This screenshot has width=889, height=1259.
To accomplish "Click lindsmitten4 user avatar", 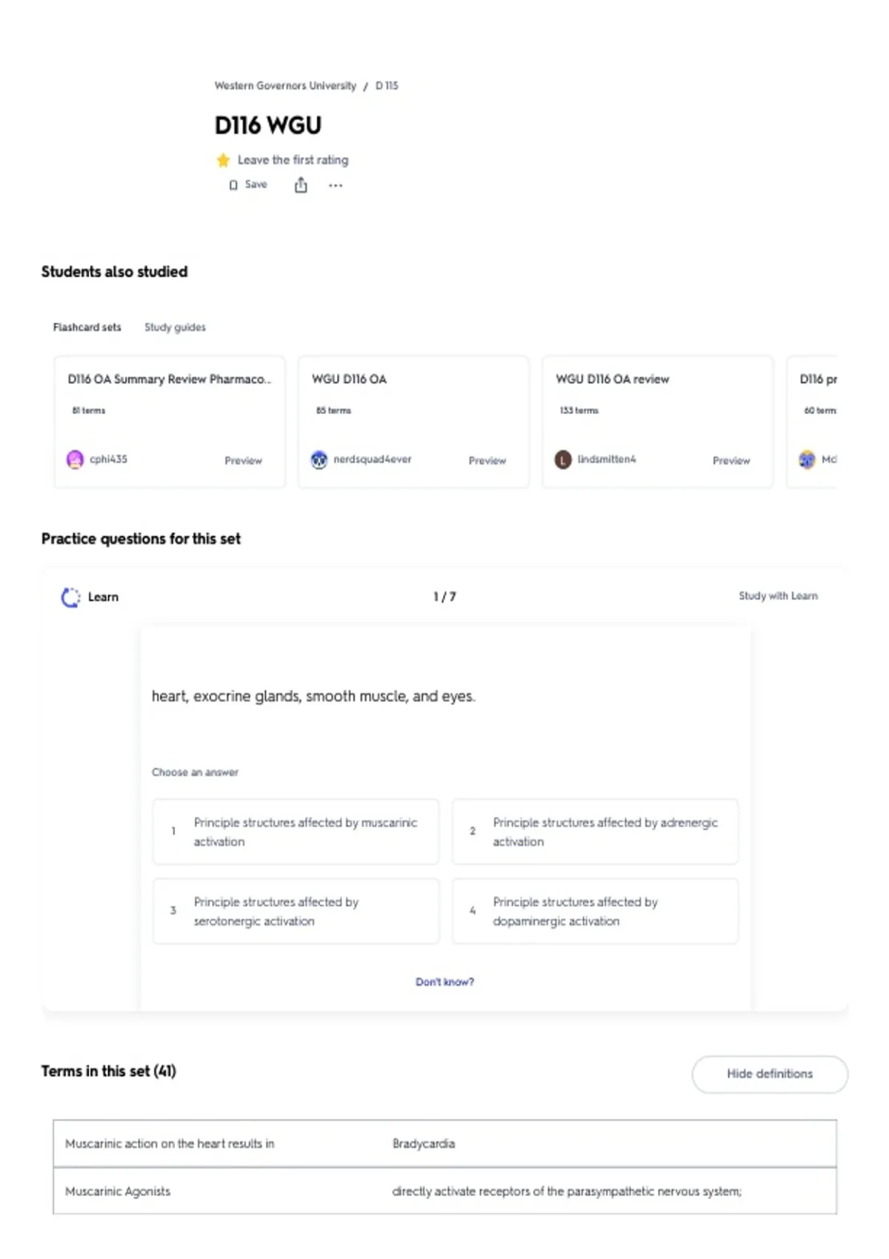I will coord(563,460).
